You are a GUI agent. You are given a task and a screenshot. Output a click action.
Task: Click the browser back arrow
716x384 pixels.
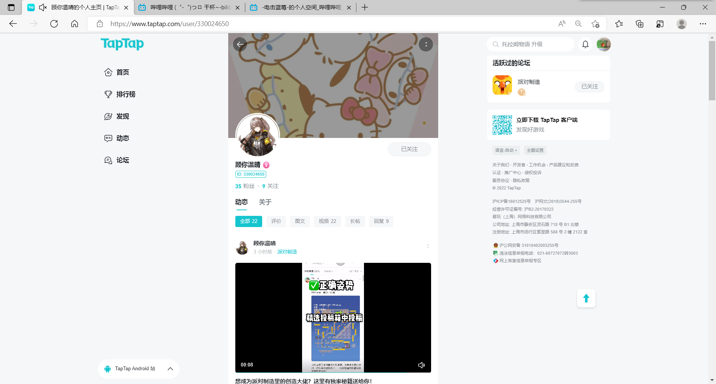click(13, 24)
